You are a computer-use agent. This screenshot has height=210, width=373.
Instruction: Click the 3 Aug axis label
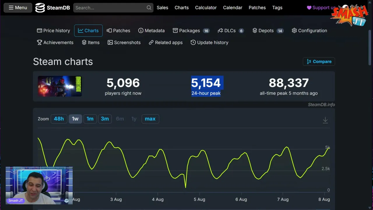click(116, 199)
